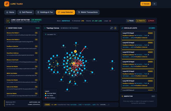The width and height of the screenshot is (171, 111).
Task: Click the Tx Streamed count value
Action: (x=82, y=21)
